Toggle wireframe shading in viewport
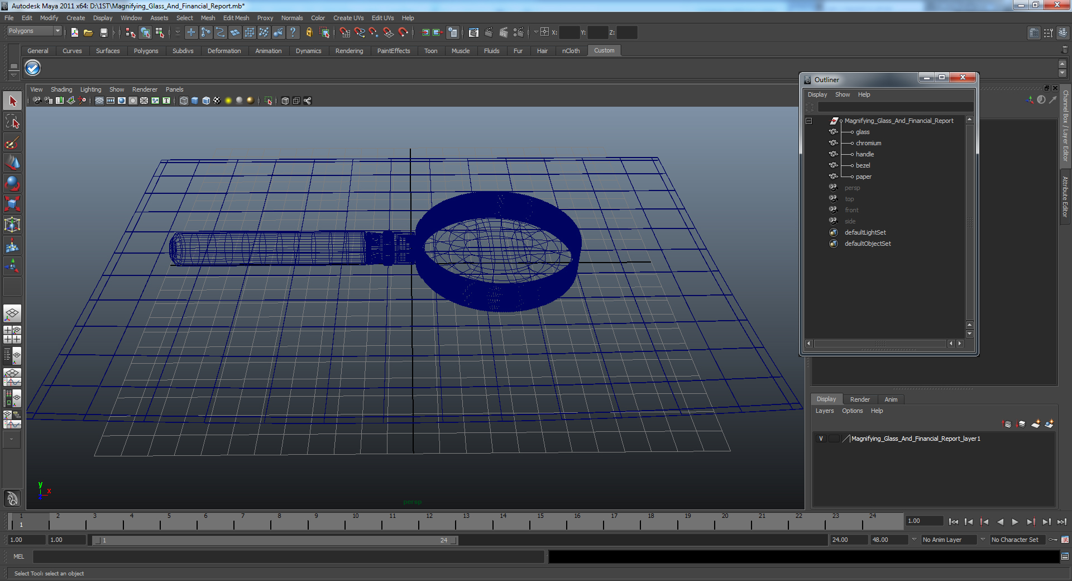Image resolution: width=1072 pixels, height=581 pixels. [184, 101]
